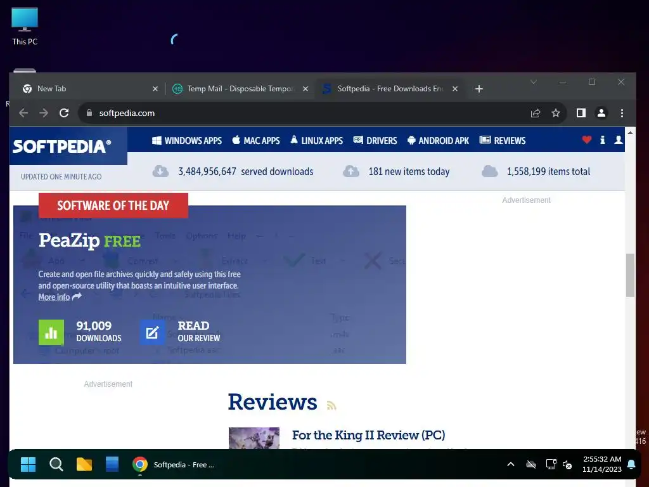The image size is (649, 487).
Task: Click the info icon in Softpedia header
Action: point(603,140)
